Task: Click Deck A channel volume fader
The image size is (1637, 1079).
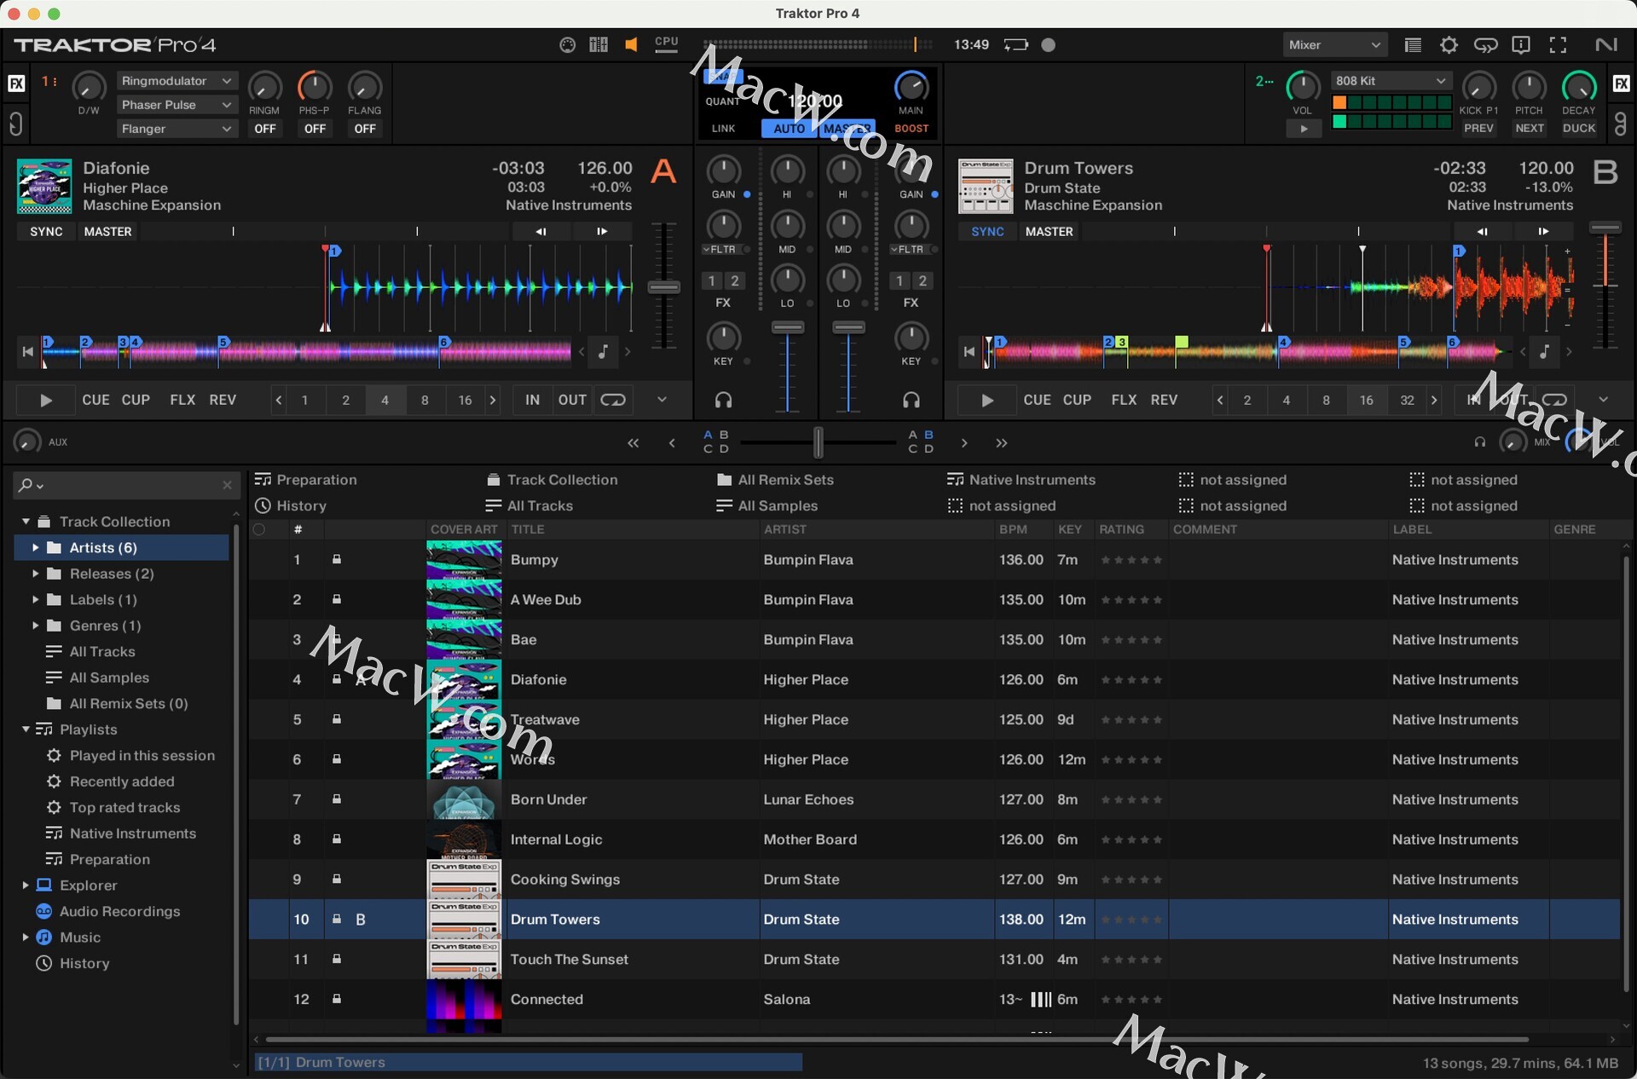Action: tap(788, 327)
